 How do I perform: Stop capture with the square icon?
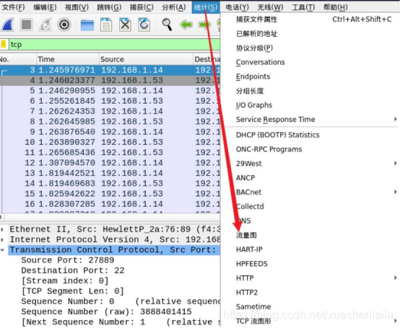pos(26,25)
